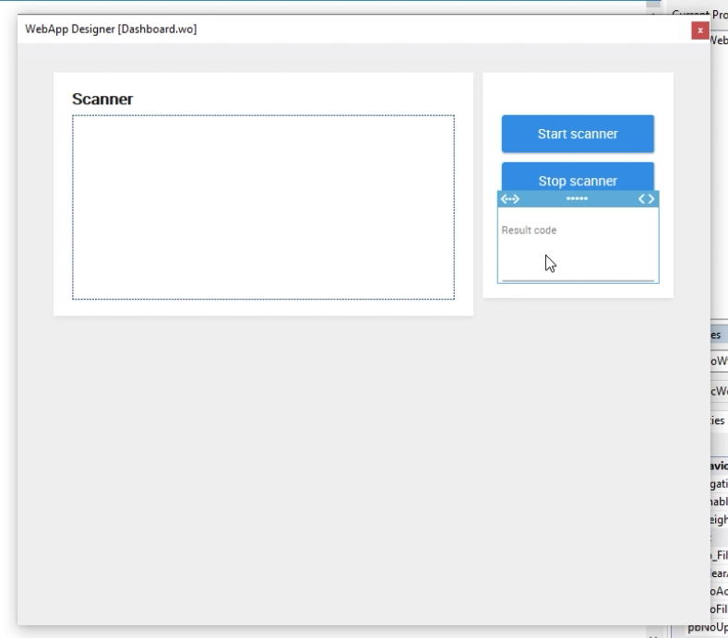Select the Scanner heading label
Screen dimensions: 728x638
pyautogui.click(x=102, y=99)
